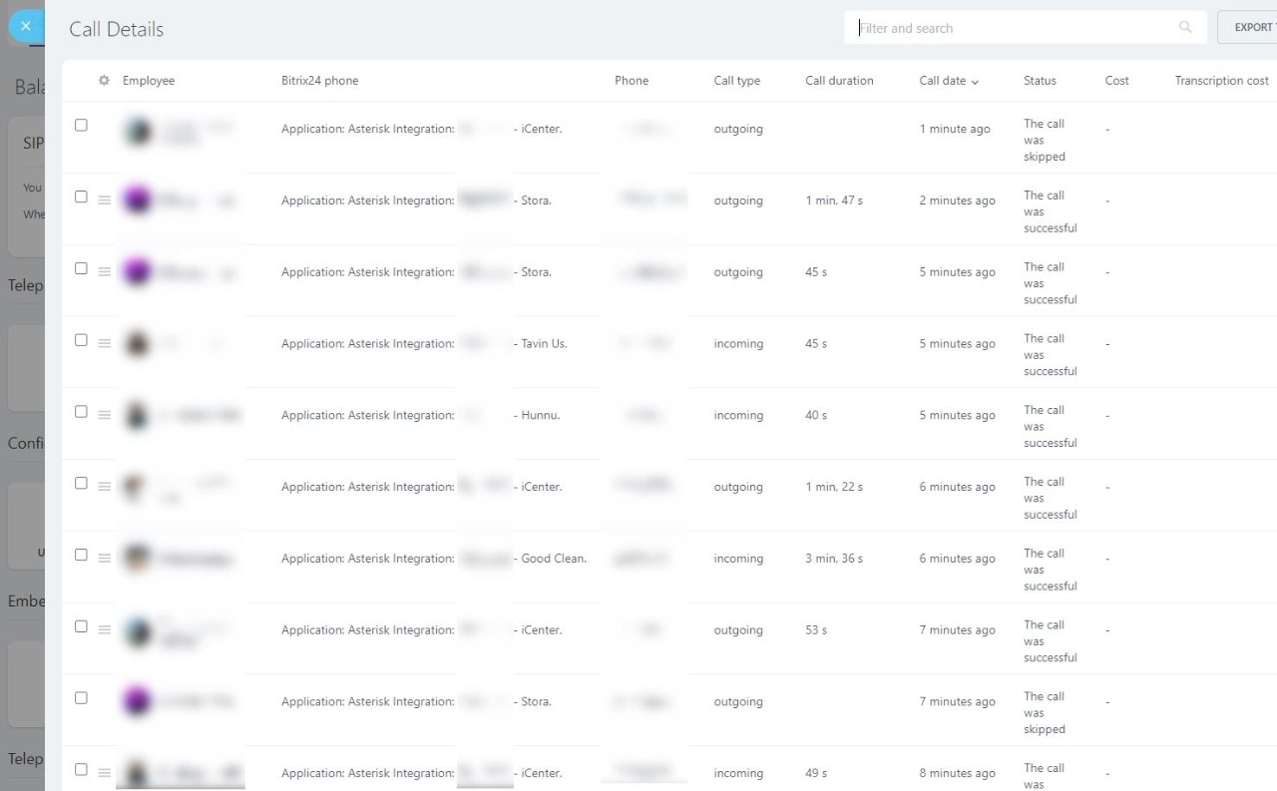The width and height of the screenshot is (1277, 791).
Task: Click the Bitrix24 phone column header
Action: pyautogui.click(x=319, y=81)
